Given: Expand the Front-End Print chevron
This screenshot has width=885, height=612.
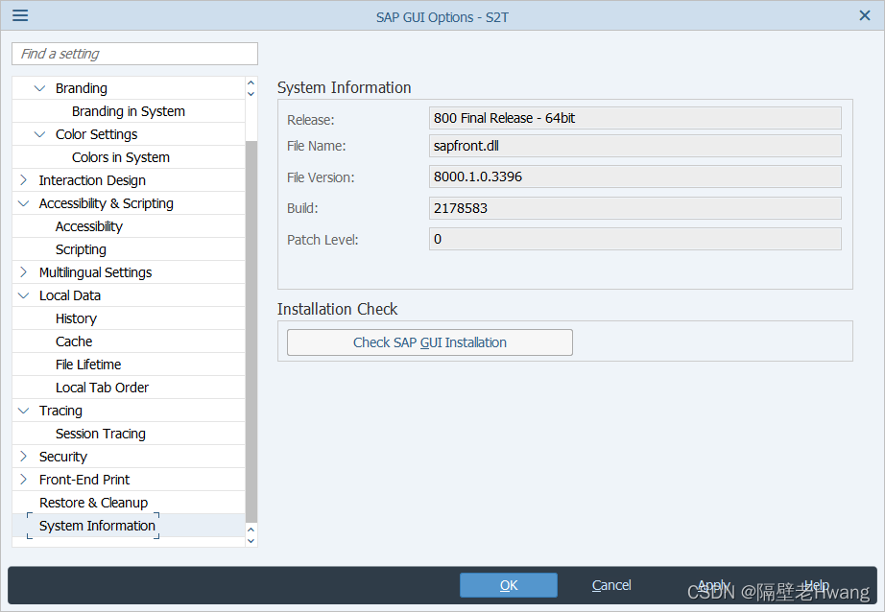Looking at the screenshot, I should click(x=23, y=479).
